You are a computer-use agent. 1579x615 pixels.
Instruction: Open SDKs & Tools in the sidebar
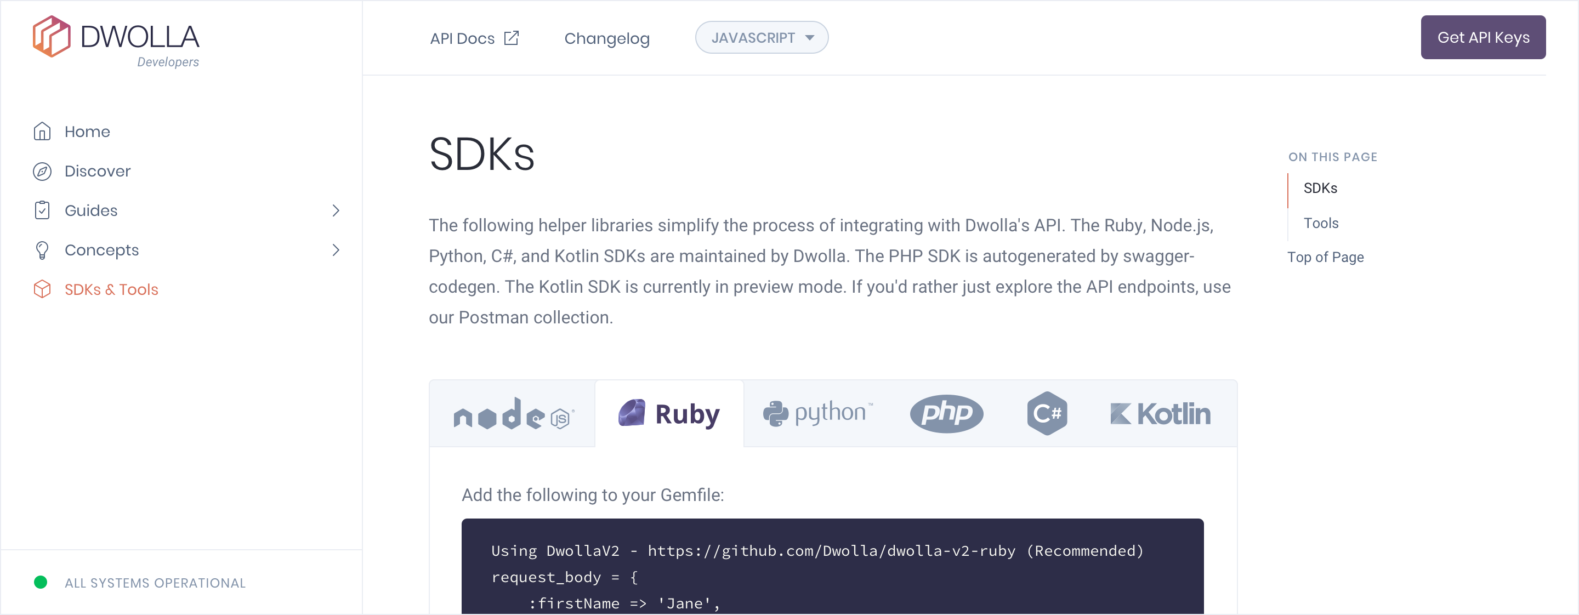pyautogui.click(x=111, y=289)
